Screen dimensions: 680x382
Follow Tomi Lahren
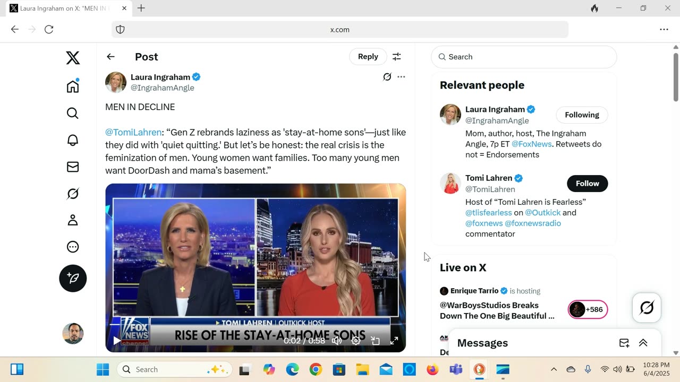(x=588, y=184)
